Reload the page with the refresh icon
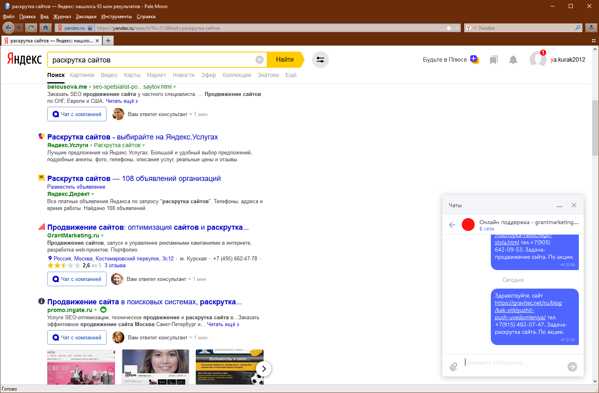This screenshot has width=599, height=393. (31, 28)
